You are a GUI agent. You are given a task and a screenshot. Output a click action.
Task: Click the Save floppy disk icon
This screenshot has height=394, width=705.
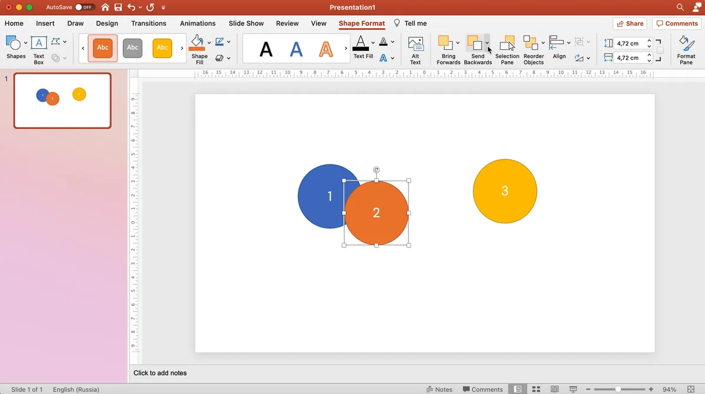[x=118, y=7]
